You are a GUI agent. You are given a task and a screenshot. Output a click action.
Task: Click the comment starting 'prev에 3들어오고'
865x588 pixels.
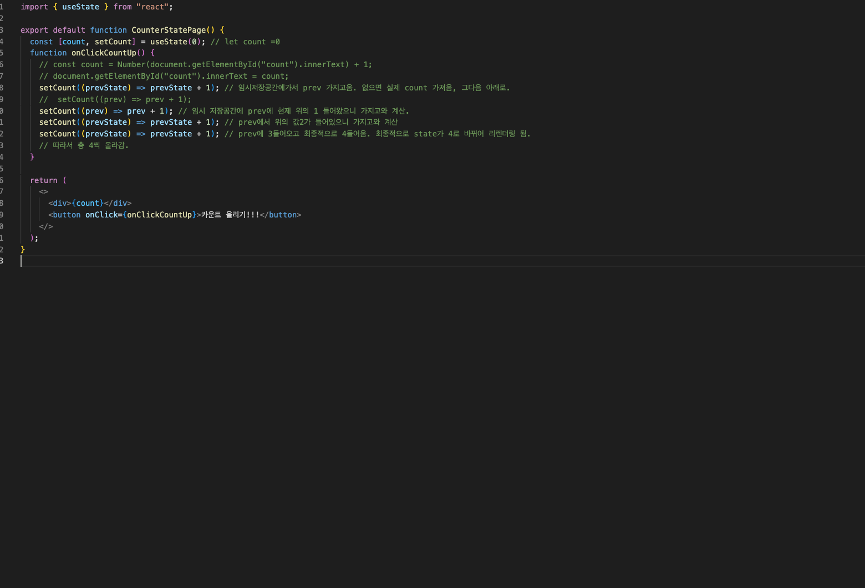coord(378,134)
